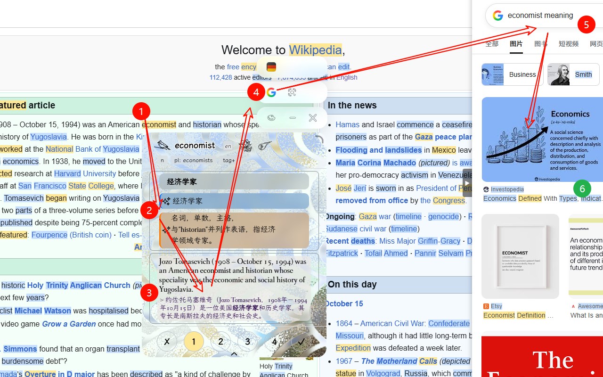Image resolution: width=603 pixels, height=377 pixels.
Task: Set word familiarity level to 2
Action: tap(221, 342)
